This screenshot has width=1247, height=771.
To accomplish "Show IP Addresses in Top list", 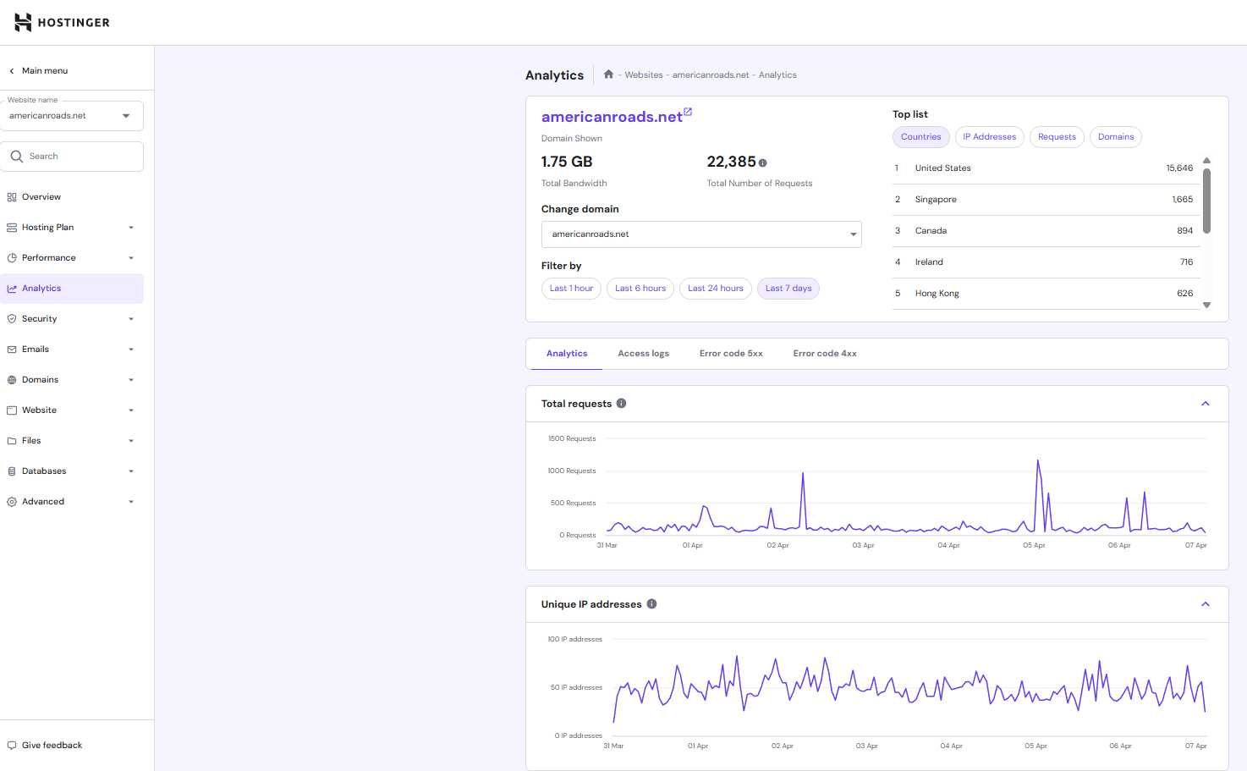I will point(990,137).
